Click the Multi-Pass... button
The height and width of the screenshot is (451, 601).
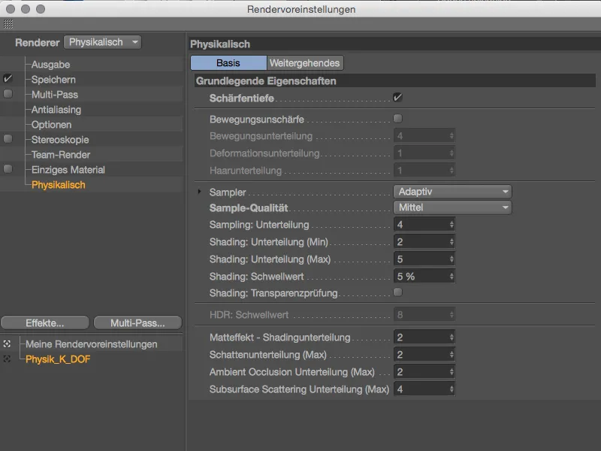coord(137,323)
